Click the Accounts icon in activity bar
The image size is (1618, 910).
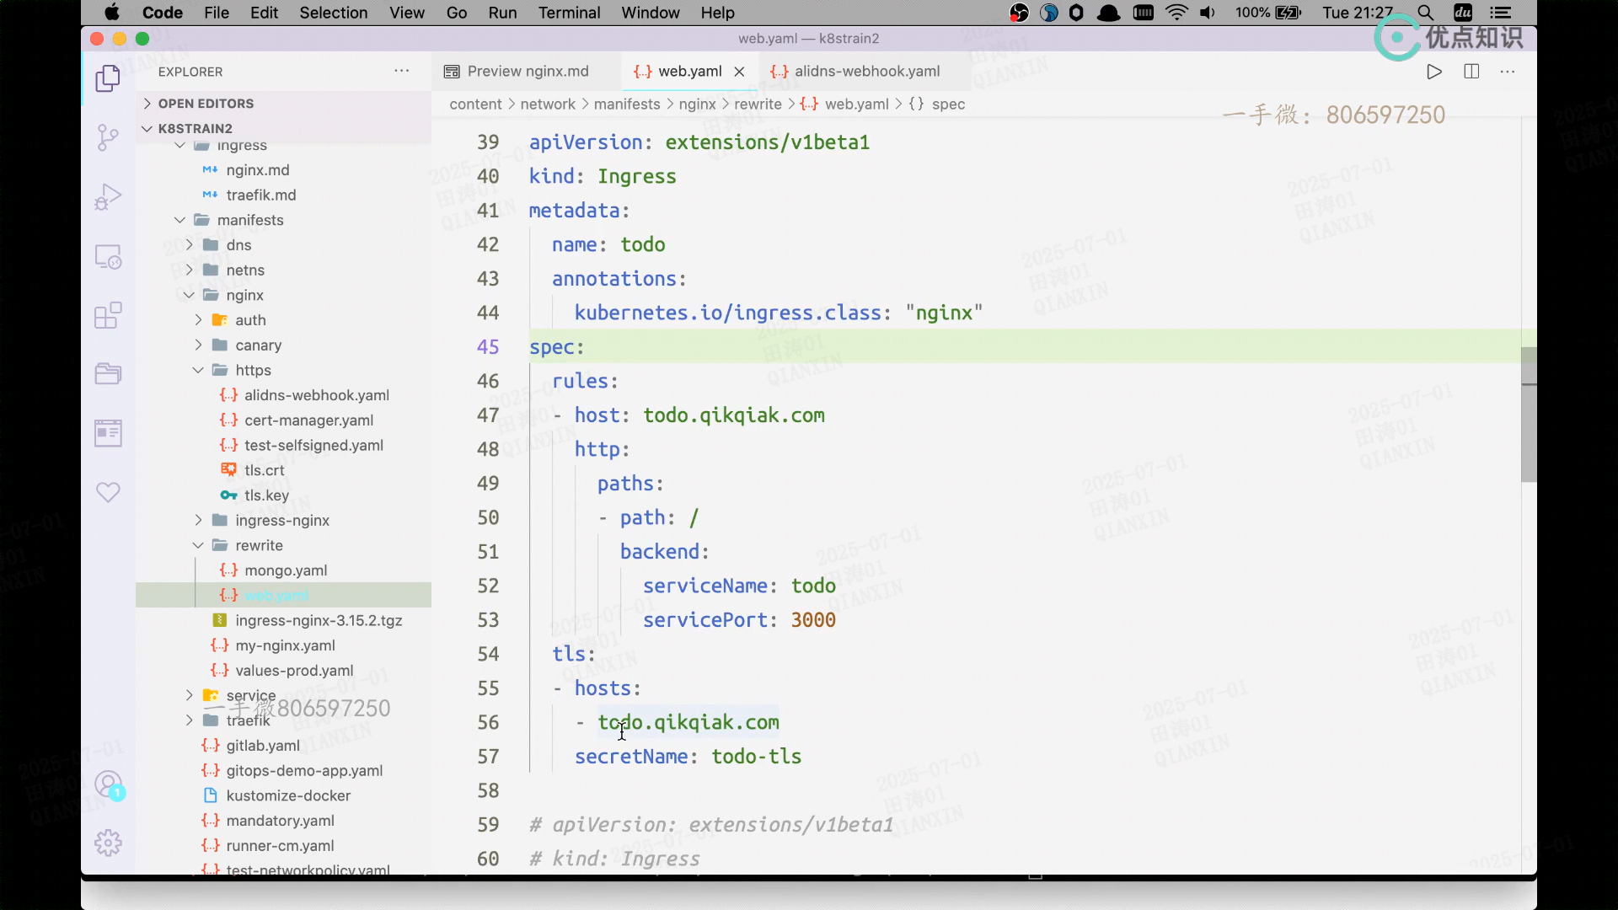pyautogui.click(x=108, y=784)
